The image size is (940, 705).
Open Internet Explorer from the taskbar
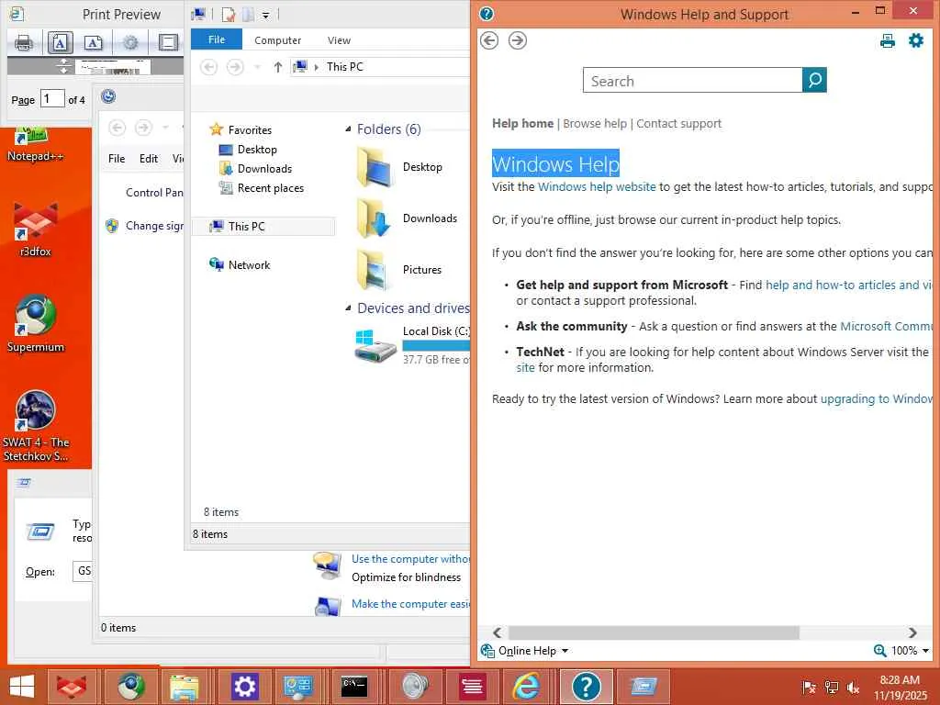526,687
